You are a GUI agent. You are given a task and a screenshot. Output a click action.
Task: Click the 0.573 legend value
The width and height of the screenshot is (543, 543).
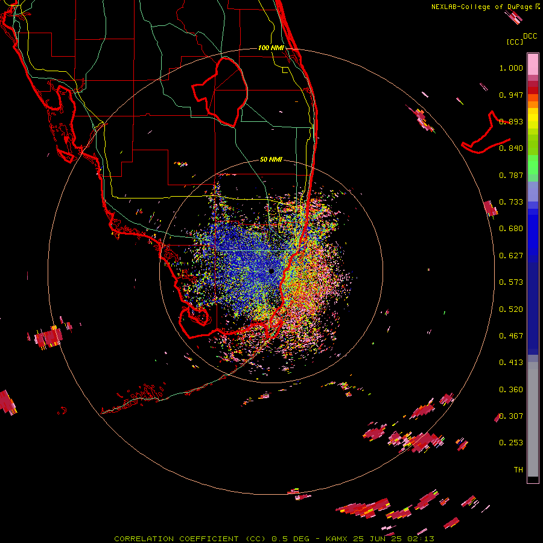tap(511, 282)
